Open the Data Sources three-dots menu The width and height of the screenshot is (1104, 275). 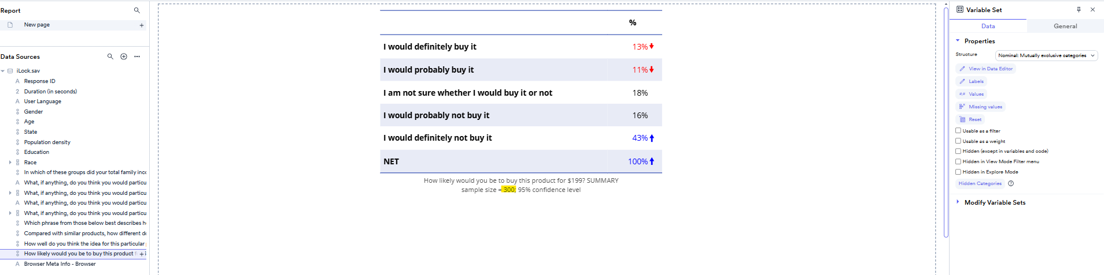(x=137, y=56)
